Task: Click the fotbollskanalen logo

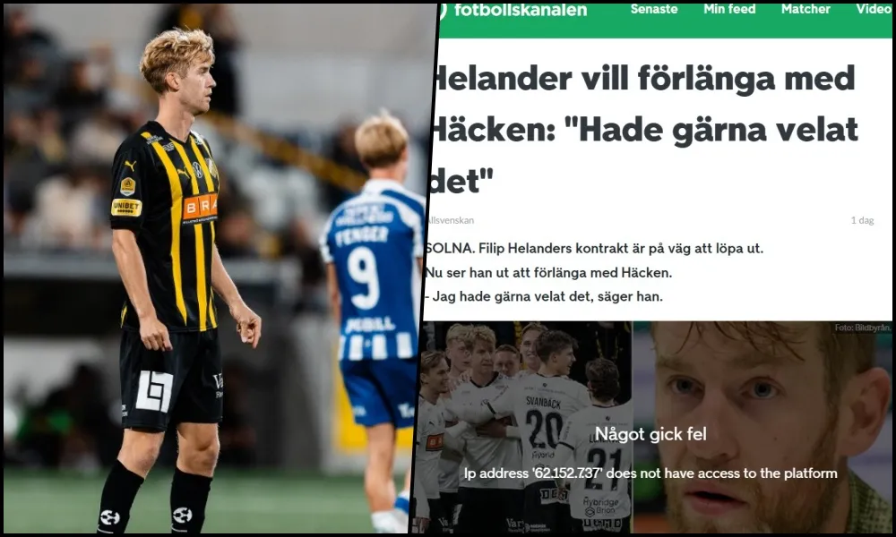Action: (513, 10)
